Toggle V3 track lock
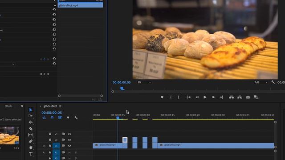 tap(50, 134)
